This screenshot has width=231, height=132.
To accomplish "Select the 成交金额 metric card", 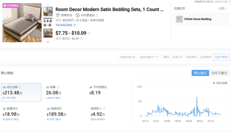I will (21, 93).
